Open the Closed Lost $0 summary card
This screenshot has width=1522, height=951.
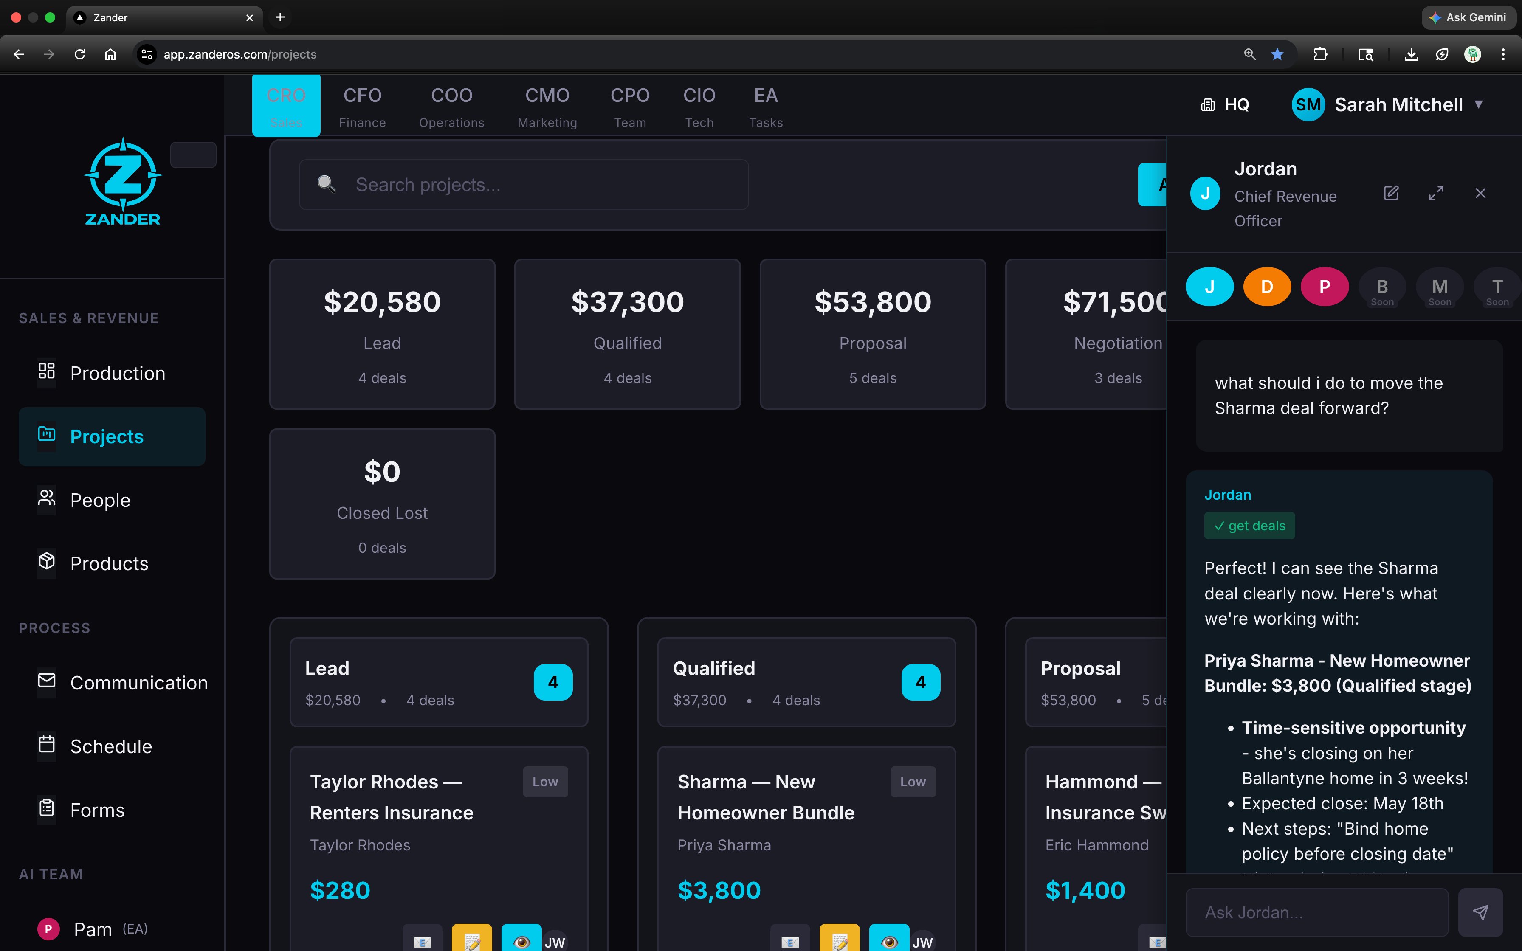click(382, 504)
